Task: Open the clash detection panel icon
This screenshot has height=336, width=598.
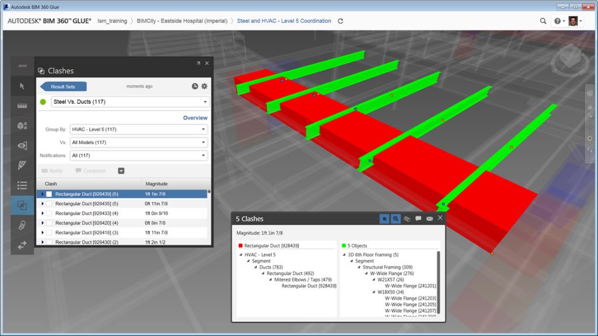Action: (22, 205)
